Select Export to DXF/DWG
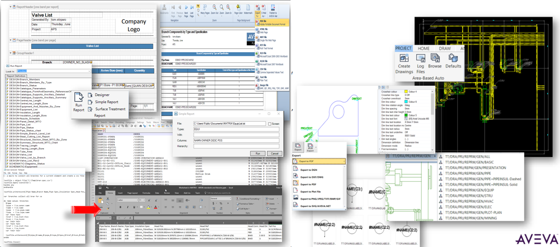560x247 pixels. point(318,177)
